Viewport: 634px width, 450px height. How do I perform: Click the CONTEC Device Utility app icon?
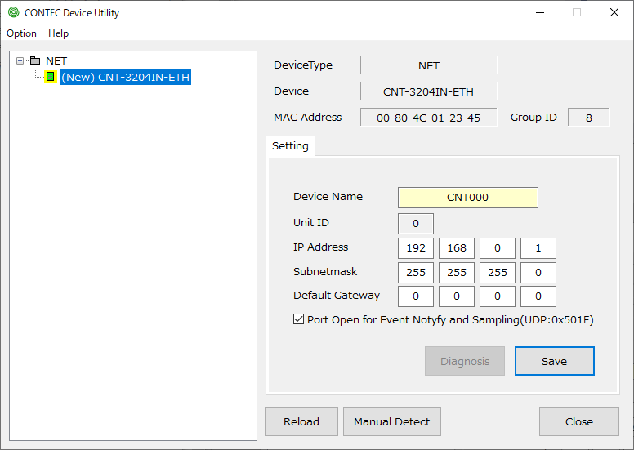click(x=13, y=12)
